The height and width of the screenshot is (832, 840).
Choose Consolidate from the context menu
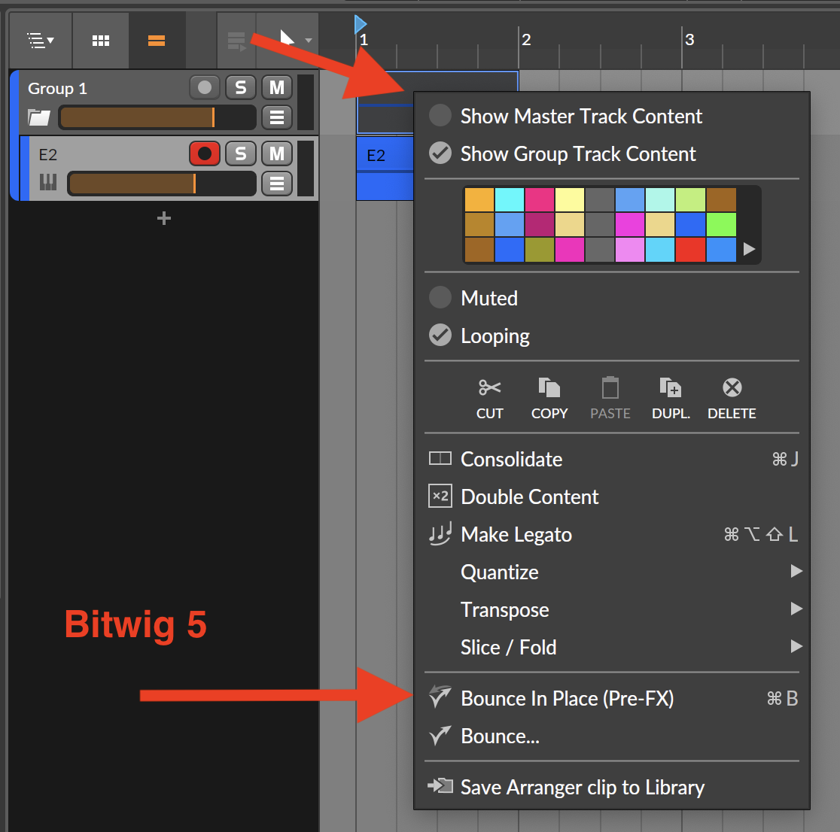(612, 459)
